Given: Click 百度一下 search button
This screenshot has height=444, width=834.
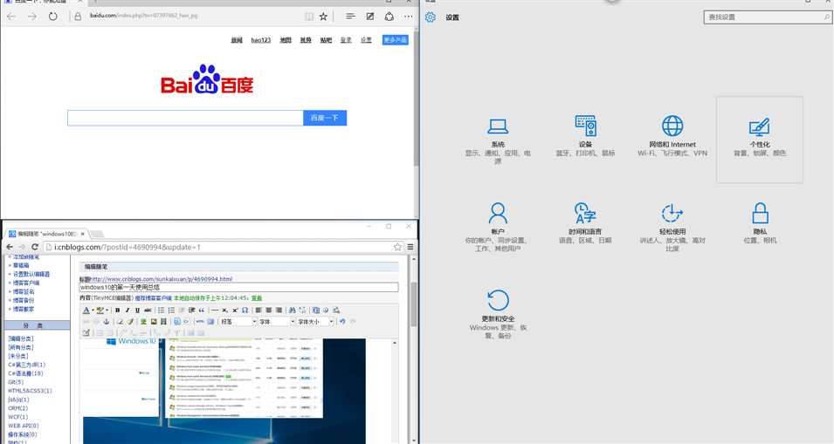Looking at the screenshot, I should tap(325, 118).
